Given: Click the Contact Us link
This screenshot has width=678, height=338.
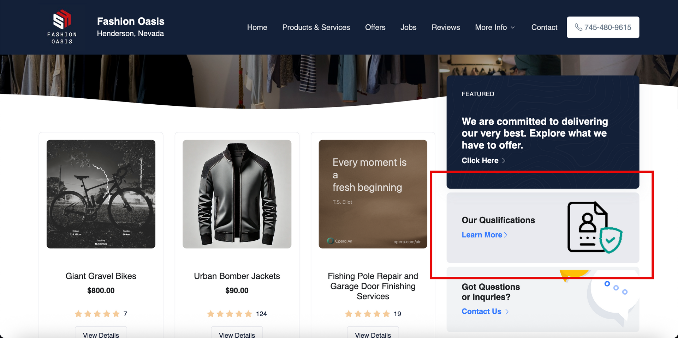Looking at the screenshot, I should coord(481,312).
